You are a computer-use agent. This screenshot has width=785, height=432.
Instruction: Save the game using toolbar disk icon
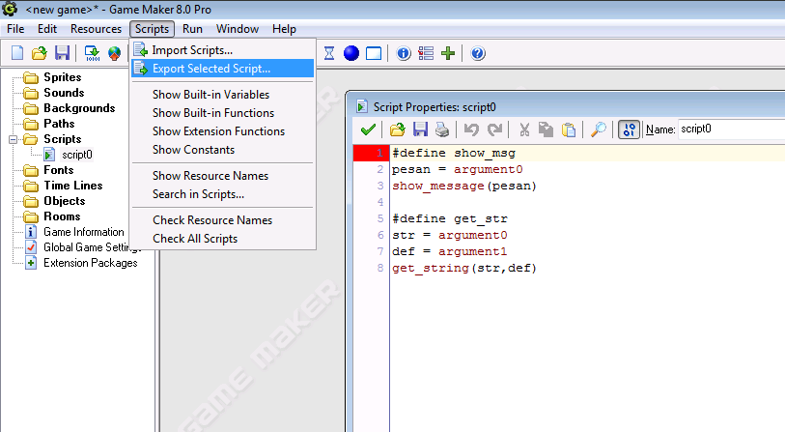[62, 52]
